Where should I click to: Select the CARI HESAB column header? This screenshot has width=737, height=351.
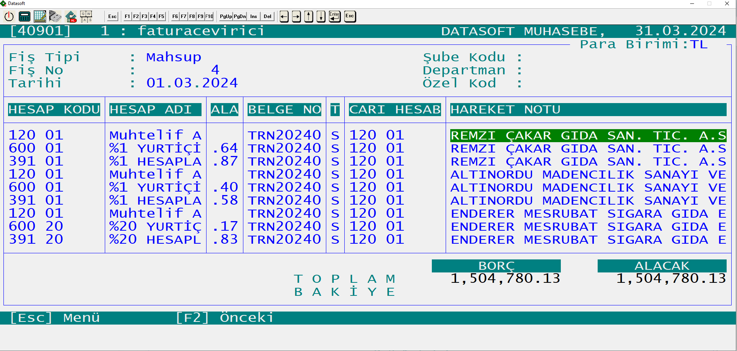coord(395,110)
